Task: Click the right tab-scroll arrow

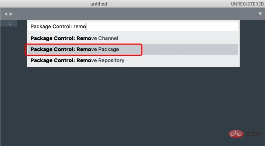Action: tap(11, 14)
